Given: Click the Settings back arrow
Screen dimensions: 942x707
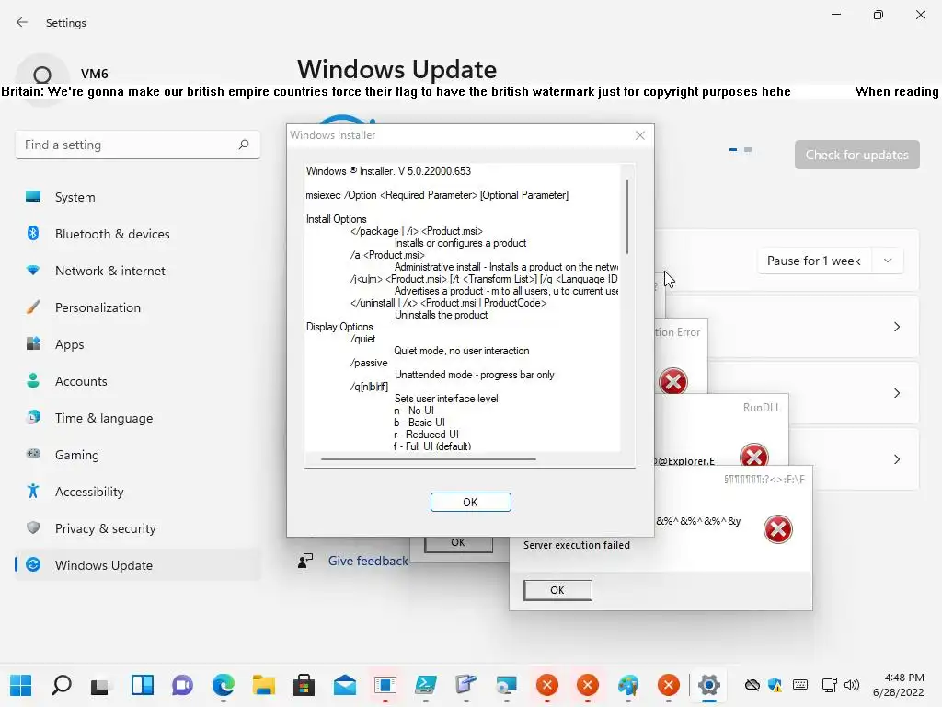Looking at the screenshot, I should (22, 22).
